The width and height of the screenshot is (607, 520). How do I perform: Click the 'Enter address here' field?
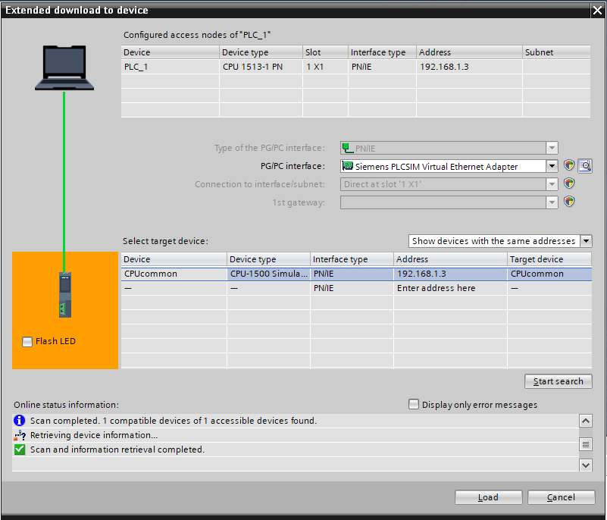tap(450, 288)
